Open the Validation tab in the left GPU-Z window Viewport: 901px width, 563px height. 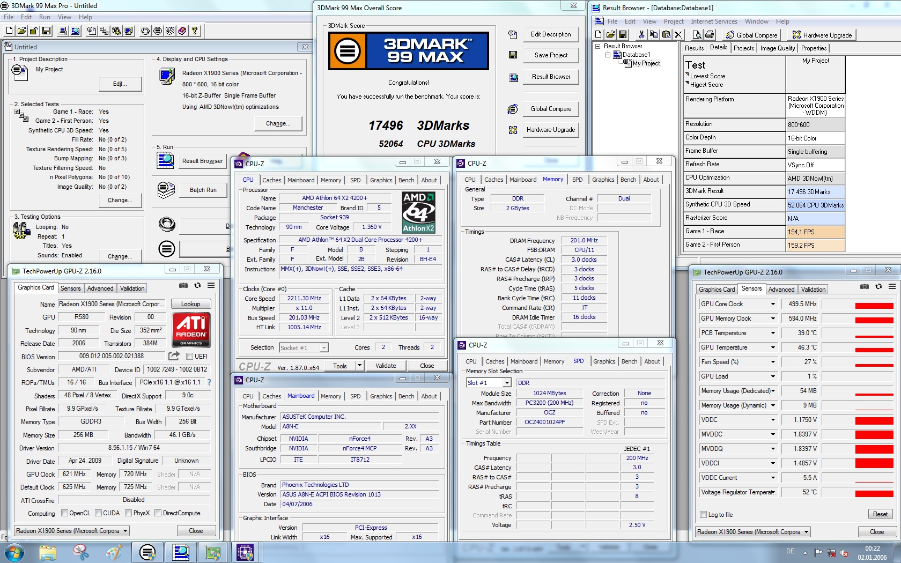coord(132,288)
